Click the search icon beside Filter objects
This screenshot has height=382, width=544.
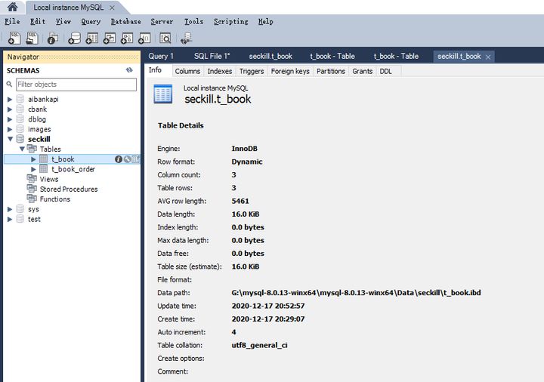tap(9, 85)
